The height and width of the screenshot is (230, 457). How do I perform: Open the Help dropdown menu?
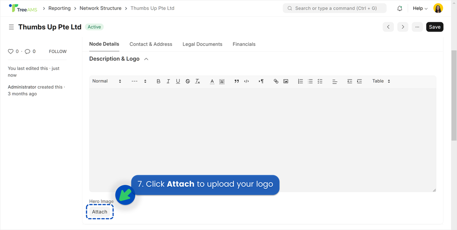point(420,8)
